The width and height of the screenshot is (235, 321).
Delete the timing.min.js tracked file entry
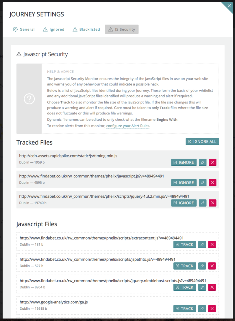pos(212,162)
